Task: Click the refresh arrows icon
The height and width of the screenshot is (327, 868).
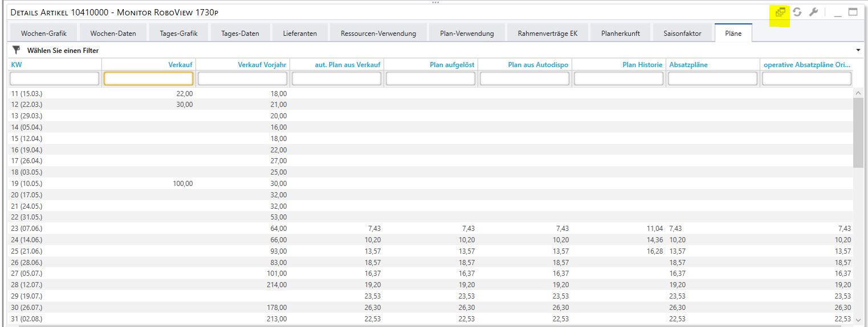Action: pos(797,12)
